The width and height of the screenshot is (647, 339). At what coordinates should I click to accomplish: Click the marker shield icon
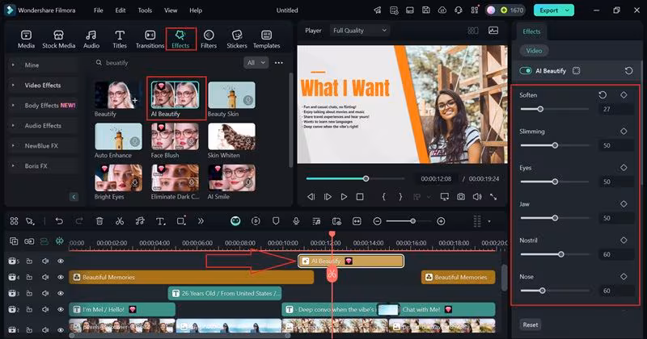[x=276, y=221]
